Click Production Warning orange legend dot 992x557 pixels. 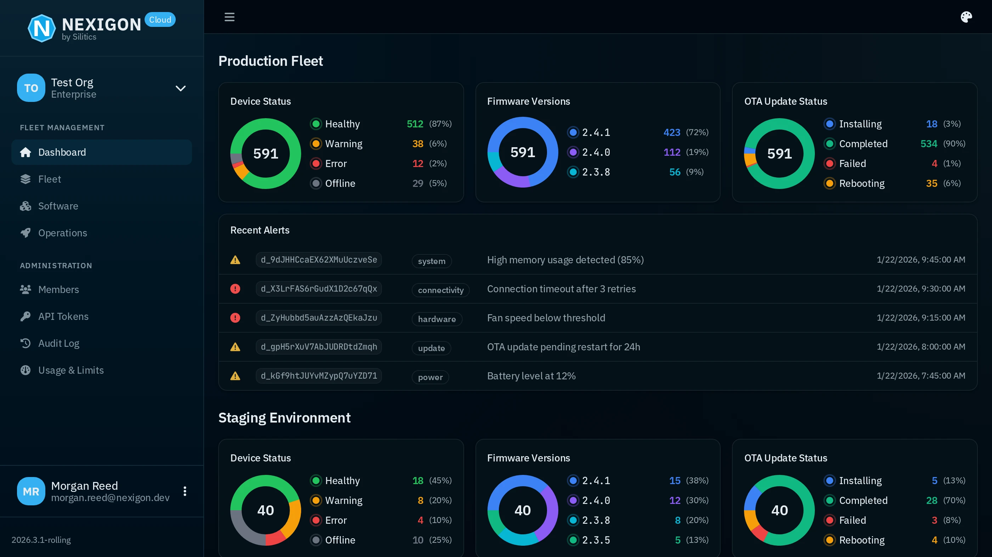pos(316,143)
